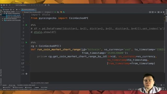Screen dimensions: 167x94
Task: Click the green Run All cells icon
Action: click(x=55, y=12)
